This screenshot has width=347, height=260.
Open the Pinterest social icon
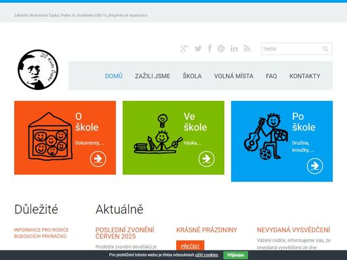[x=221, y=49]
